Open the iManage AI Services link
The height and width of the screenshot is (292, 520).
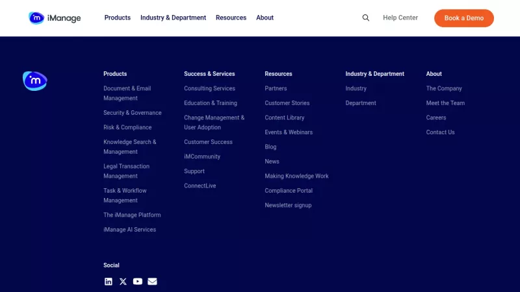(129, 230)
